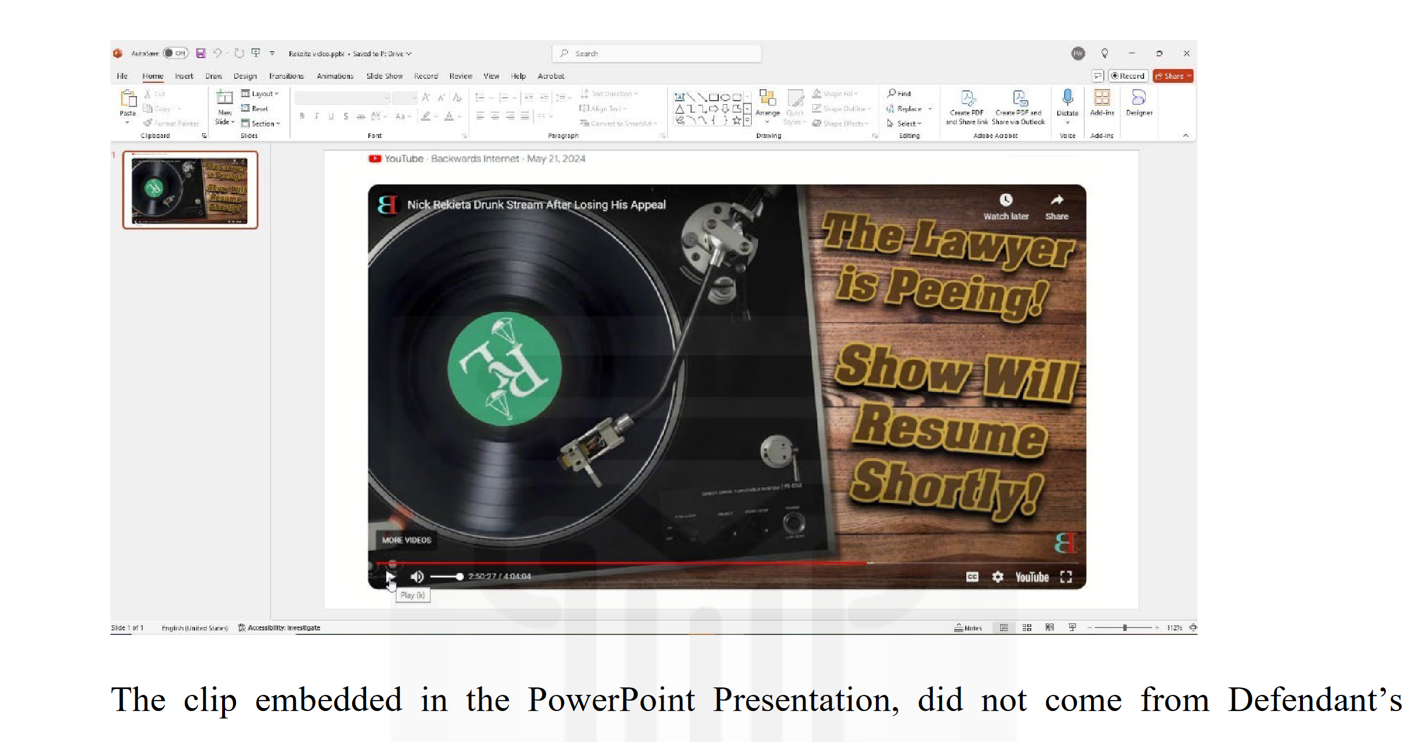Click the Reset slide button
This screenshot has width=1418, height=742.
coord(254,109)
